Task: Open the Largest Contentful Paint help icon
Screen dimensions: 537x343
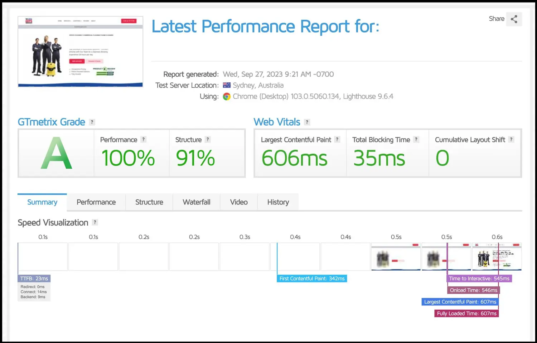Action: [337, 140]
